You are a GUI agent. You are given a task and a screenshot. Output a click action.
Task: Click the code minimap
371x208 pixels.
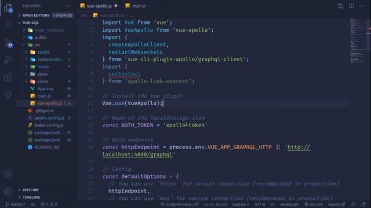click(358, 41)
